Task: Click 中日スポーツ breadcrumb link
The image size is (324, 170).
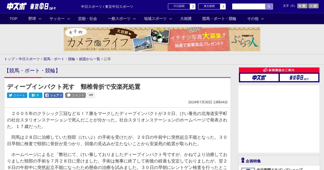Action: point(29,59)
